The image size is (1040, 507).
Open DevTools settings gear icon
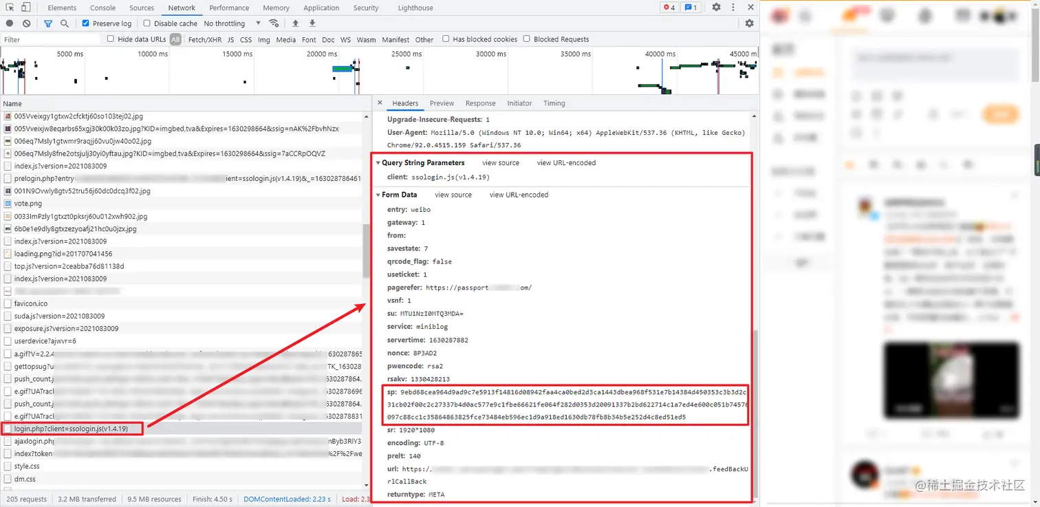716,8
